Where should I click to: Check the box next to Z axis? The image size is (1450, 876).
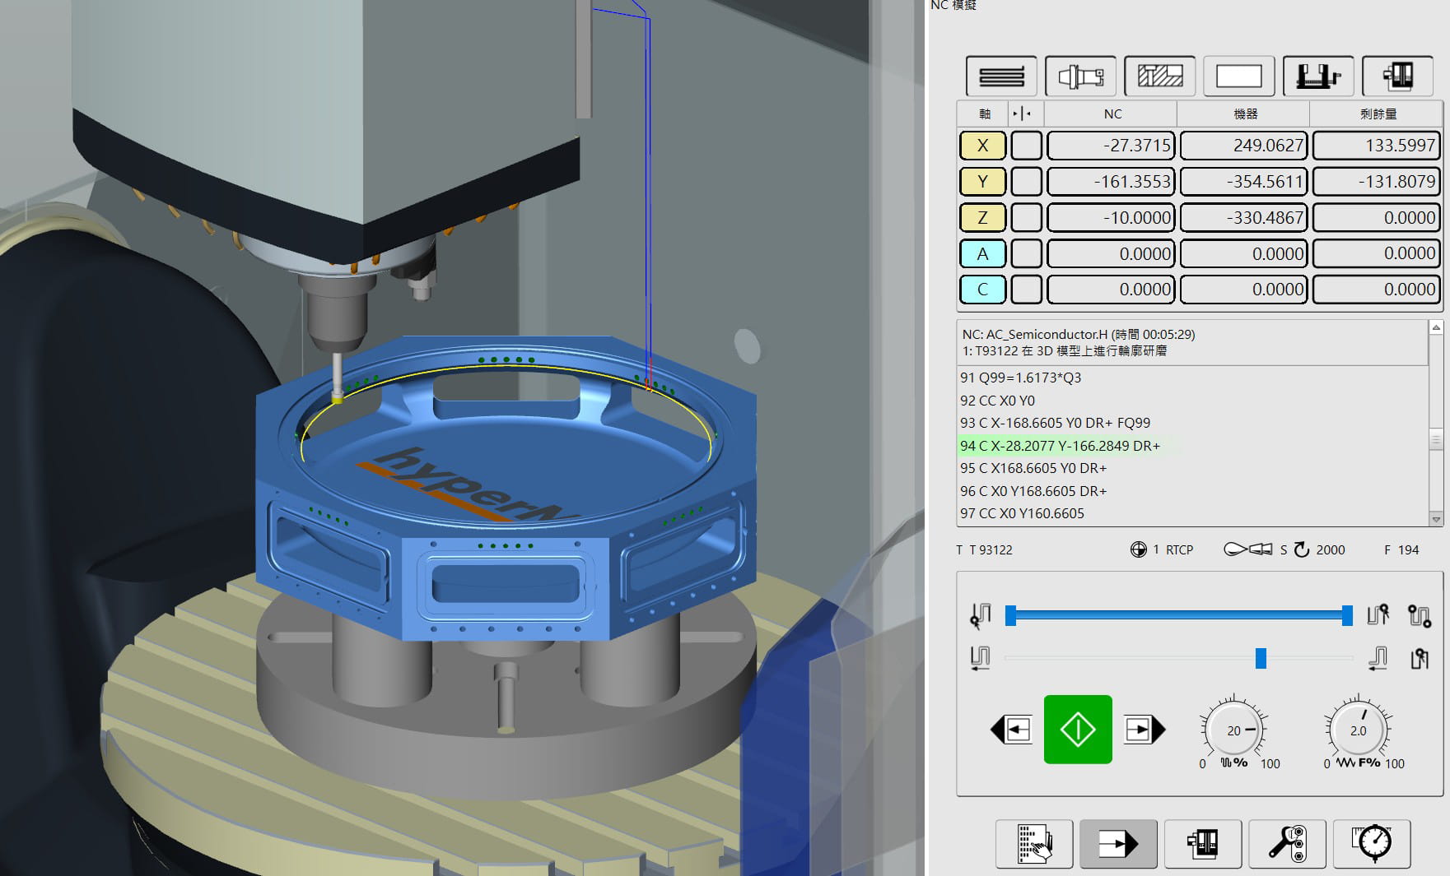tap(1026, 217)
